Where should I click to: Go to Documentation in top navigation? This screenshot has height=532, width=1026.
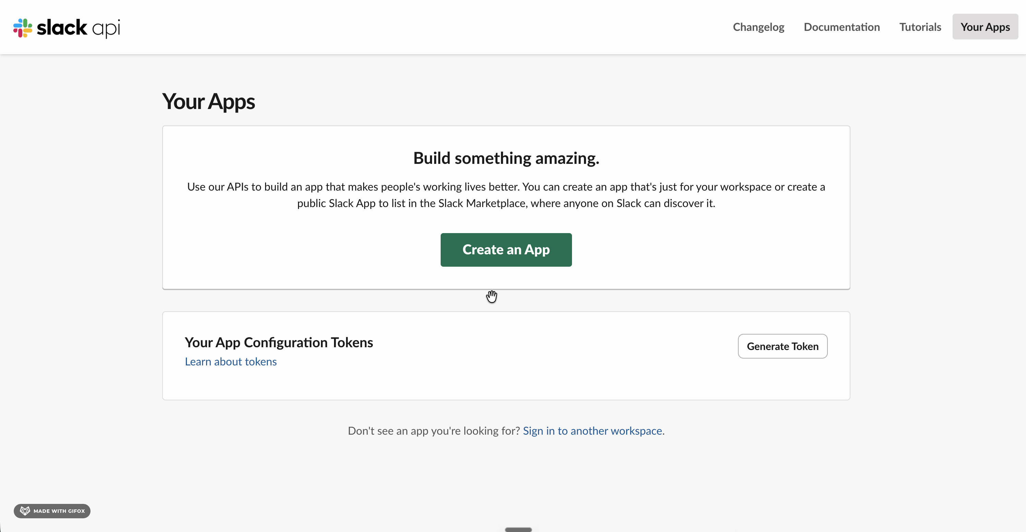click(842, 27)
